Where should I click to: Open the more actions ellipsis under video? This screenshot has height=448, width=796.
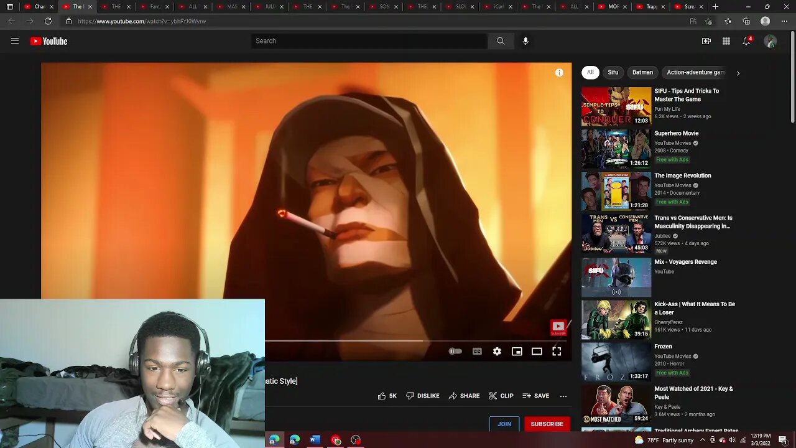(563, 396)
